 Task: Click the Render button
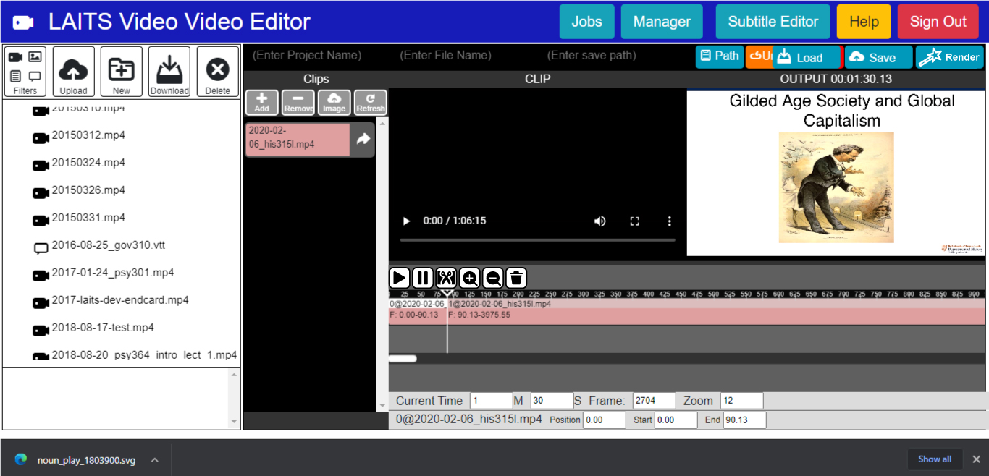pyautogui.click(x=949, y=57)
